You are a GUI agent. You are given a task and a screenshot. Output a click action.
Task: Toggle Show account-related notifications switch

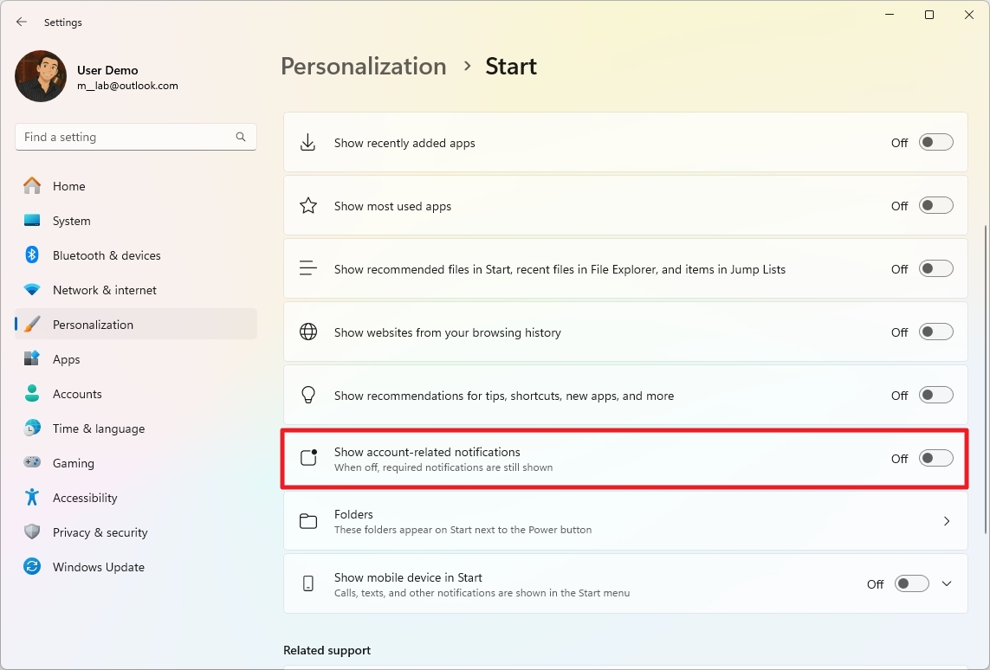click(x=935, y=459)
